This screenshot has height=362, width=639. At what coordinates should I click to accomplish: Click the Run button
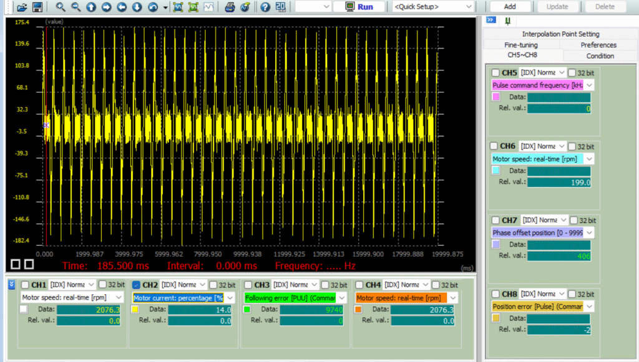359,6
